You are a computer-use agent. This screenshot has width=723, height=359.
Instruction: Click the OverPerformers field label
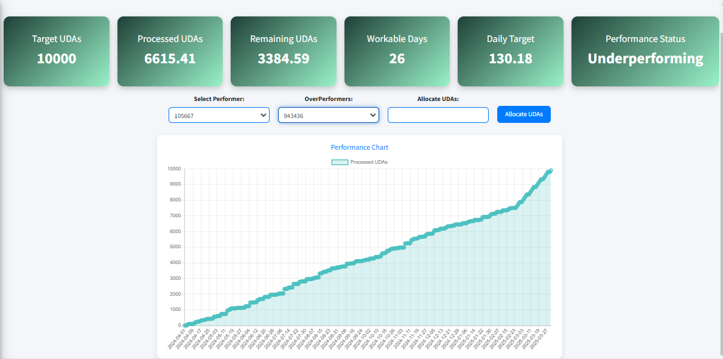[x=328, y=99]
